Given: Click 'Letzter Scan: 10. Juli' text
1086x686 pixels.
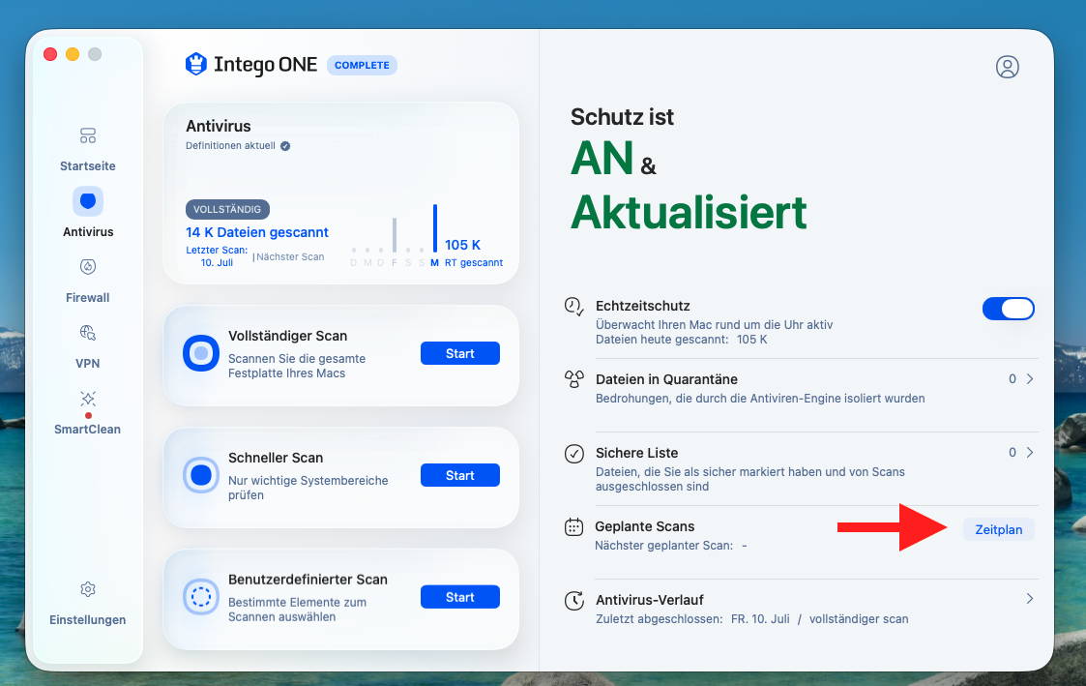Looking at the screenshot, I should [217, 256].
